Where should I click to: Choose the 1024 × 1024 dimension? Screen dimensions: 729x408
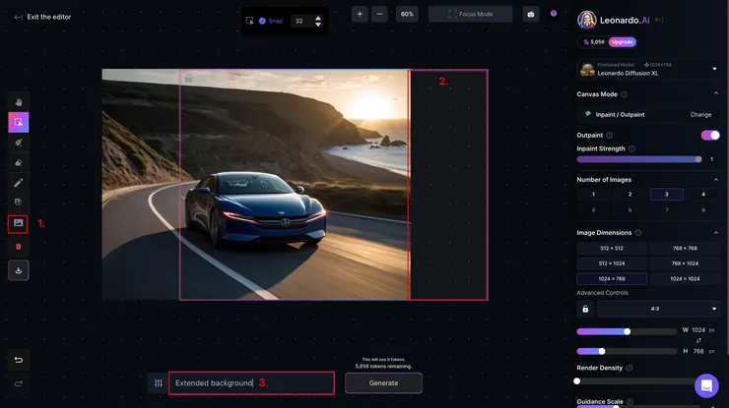[x=685, y=279]
